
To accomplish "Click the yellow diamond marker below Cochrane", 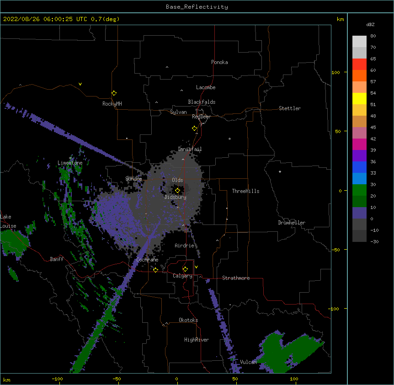I will pos(155,270).
